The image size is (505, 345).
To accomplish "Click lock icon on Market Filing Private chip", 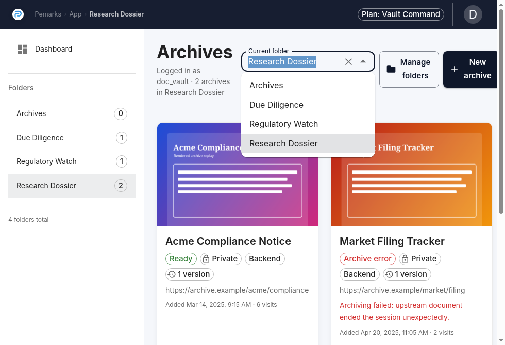I will (405, 259).
